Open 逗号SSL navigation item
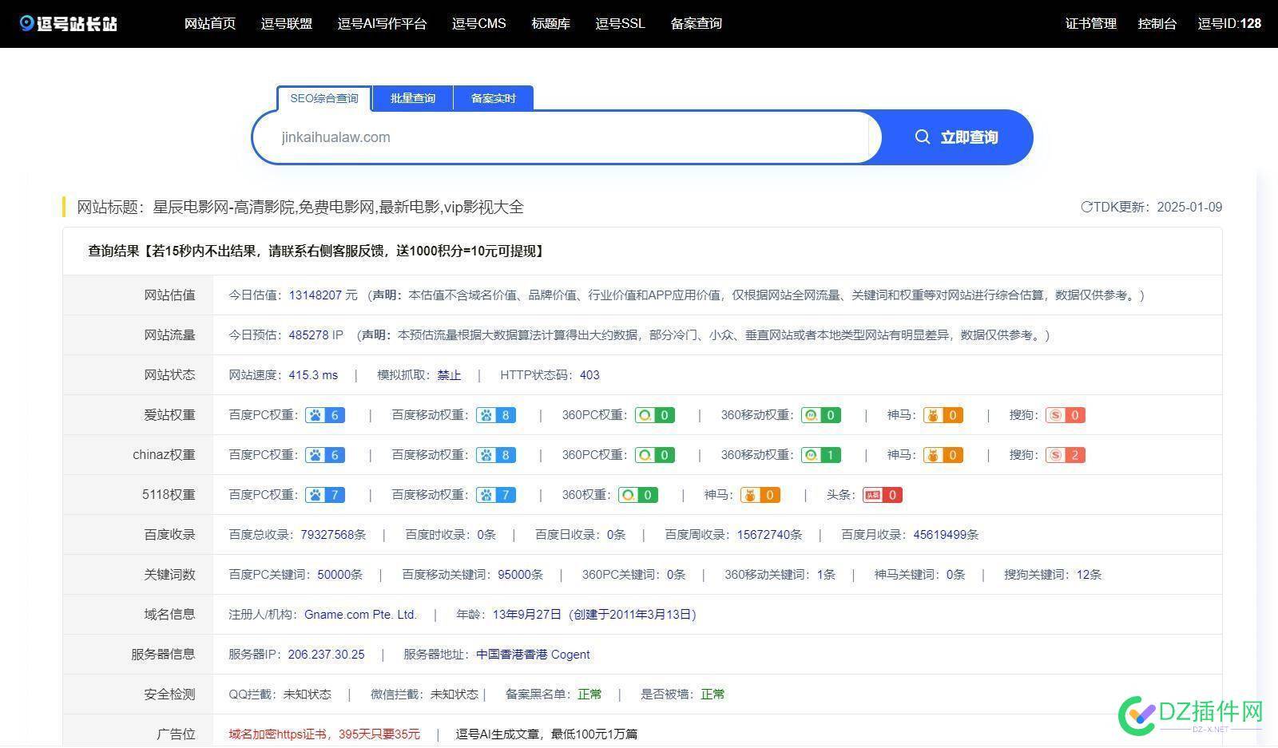Image resolution: width=1278 pixels, height=748 pixels. pos(621,24)
